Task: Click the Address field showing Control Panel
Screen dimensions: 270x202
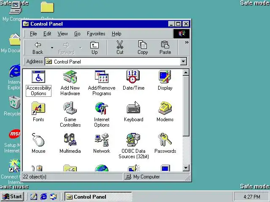Action: (x=113, y=62)
